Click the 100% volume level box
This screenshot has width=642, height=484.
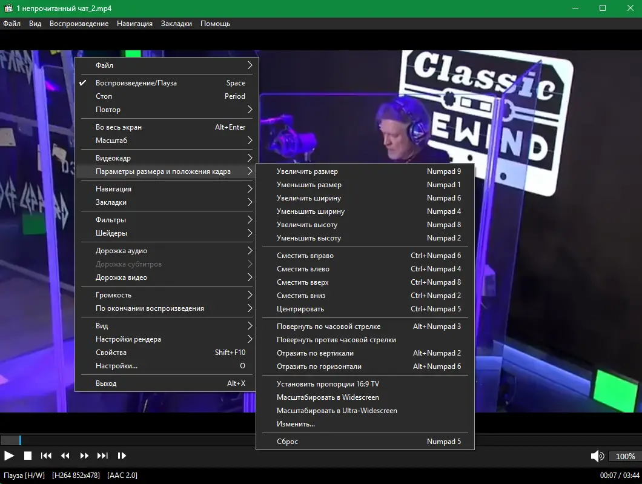click(625, 456)
